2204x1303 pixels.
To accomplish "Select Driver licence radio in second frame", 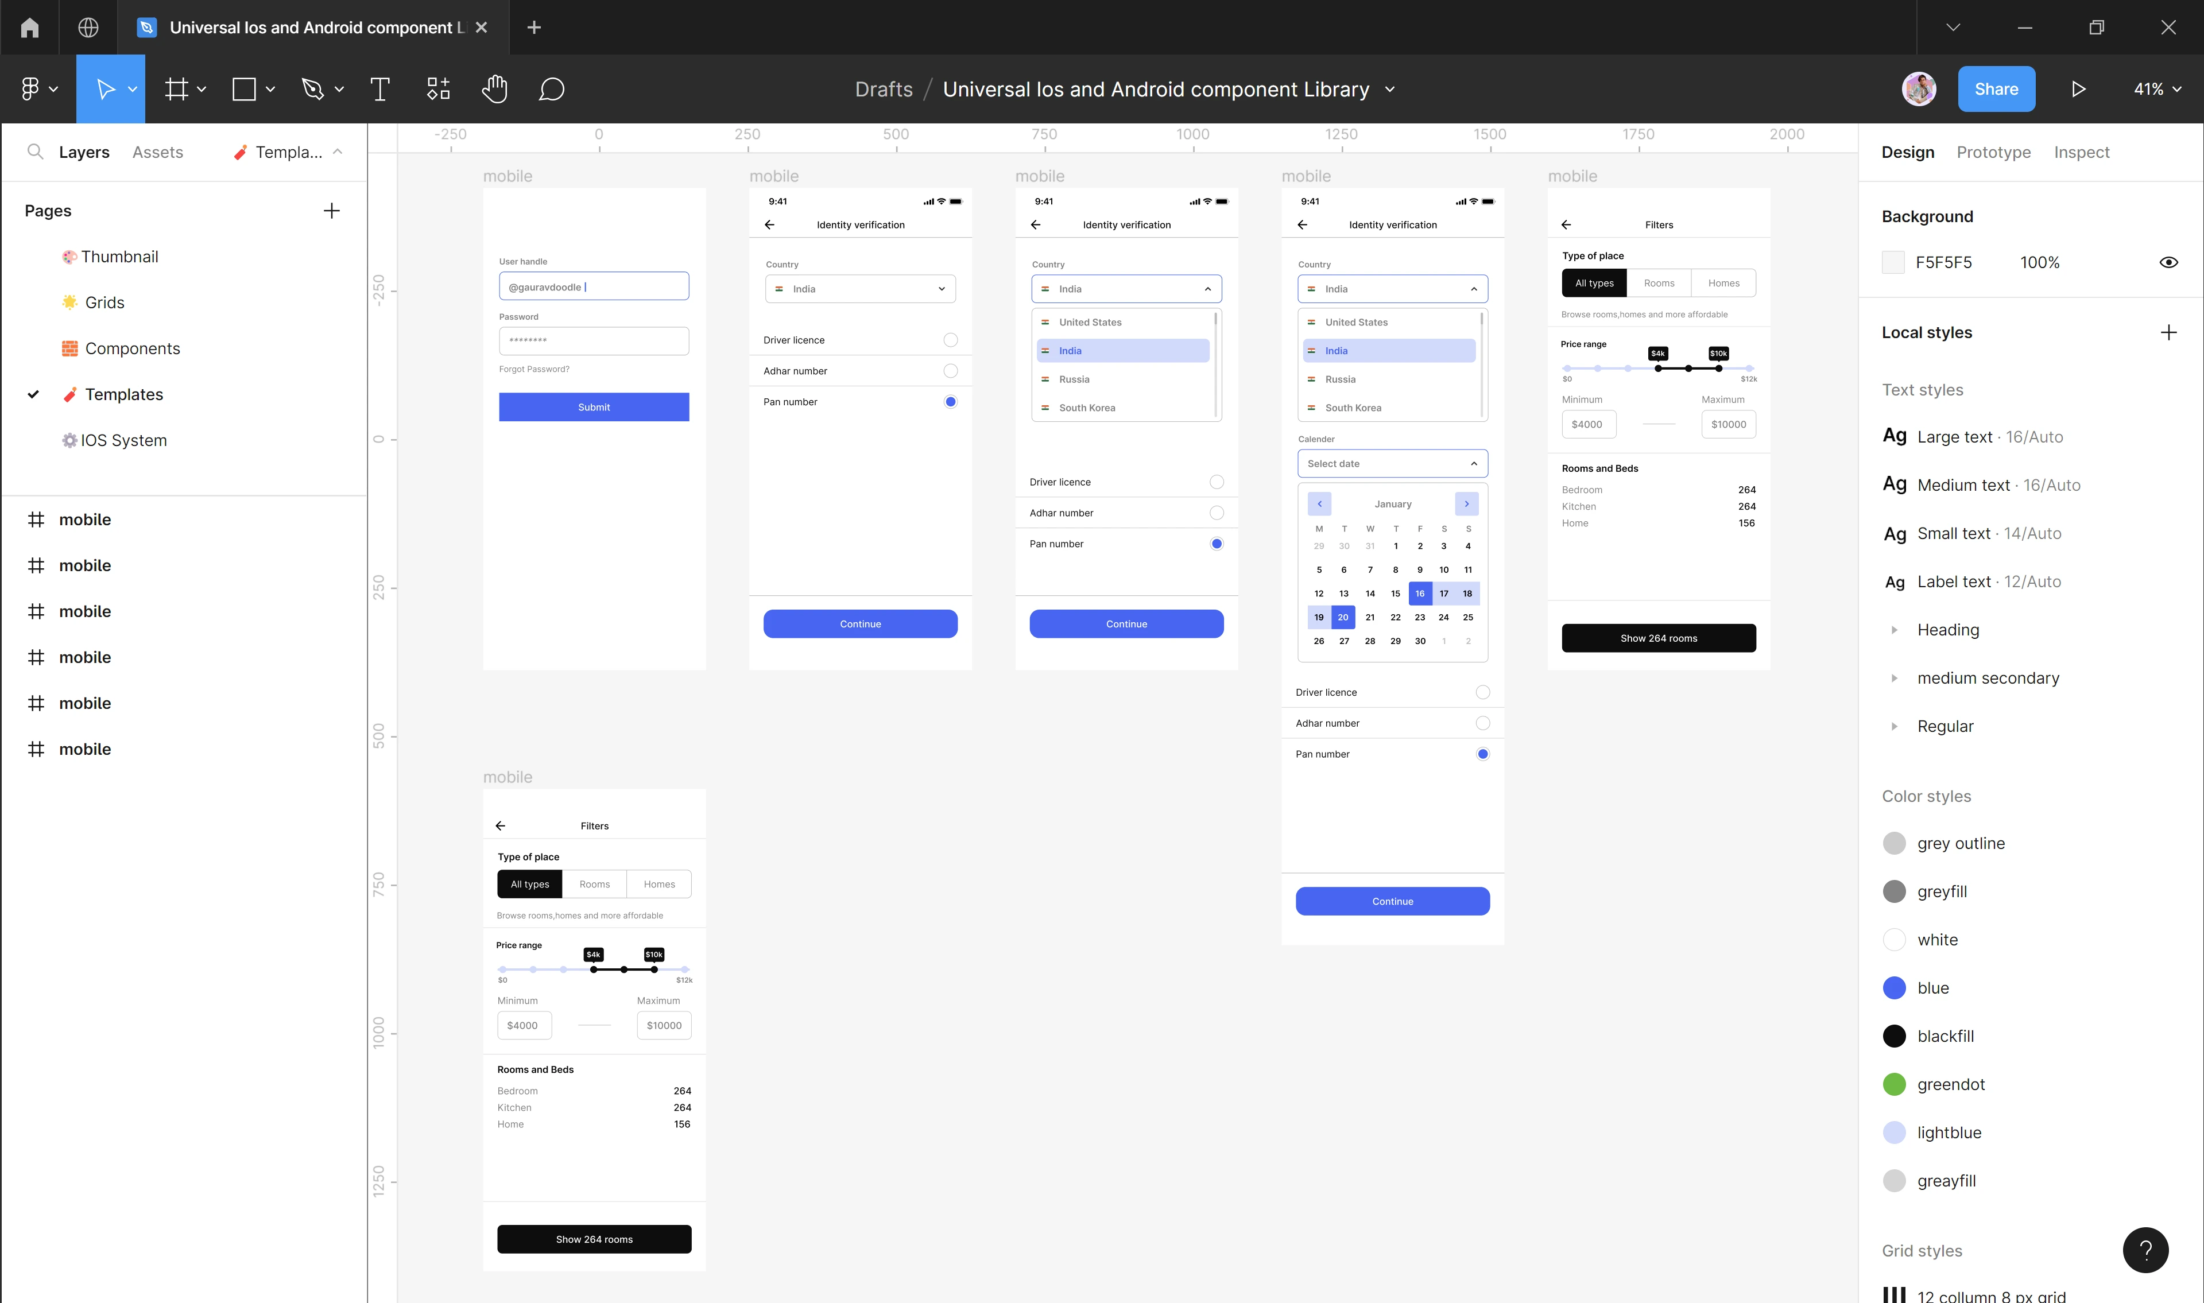I will click(x=951, y=340).
